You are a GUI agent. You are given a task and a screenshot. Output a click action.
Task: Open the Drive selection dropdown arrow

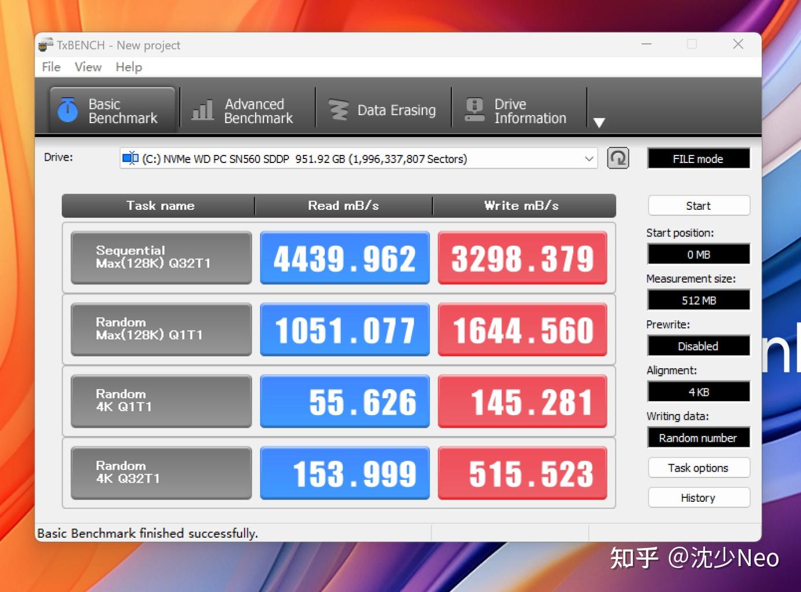pyautogui.click(x=589, y=158)
